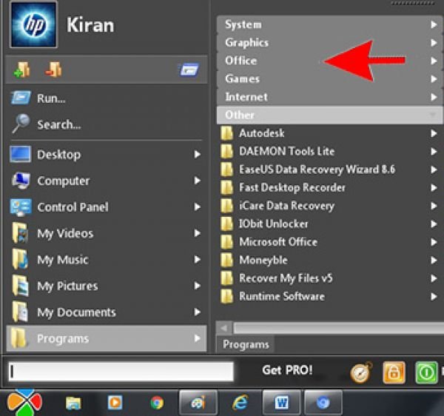
Task: Click the Computer icon
Action: 20,181
